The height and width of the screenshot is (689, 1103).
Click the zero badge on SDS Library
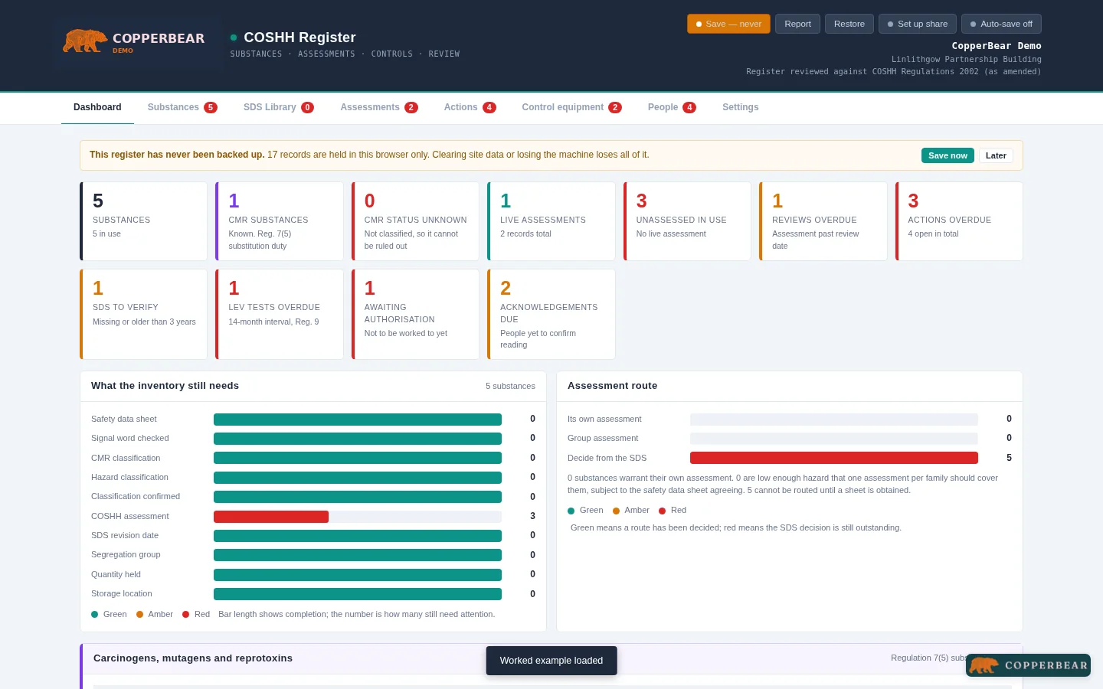tap(308, 108)
